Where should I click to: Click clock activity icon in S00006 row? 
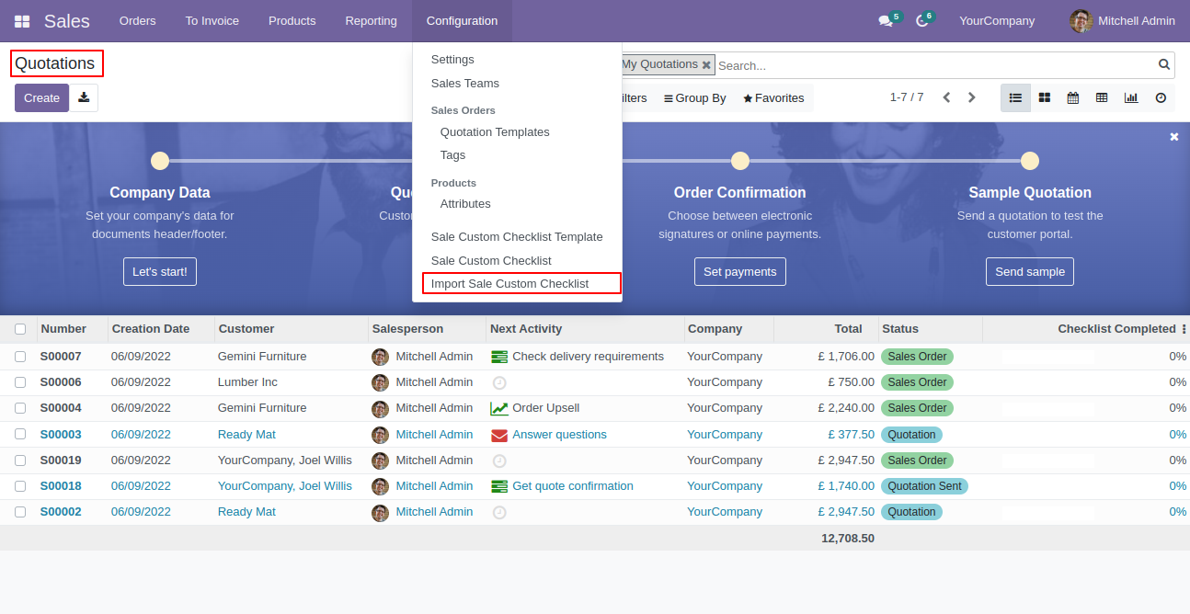click(x=499, y=382)
